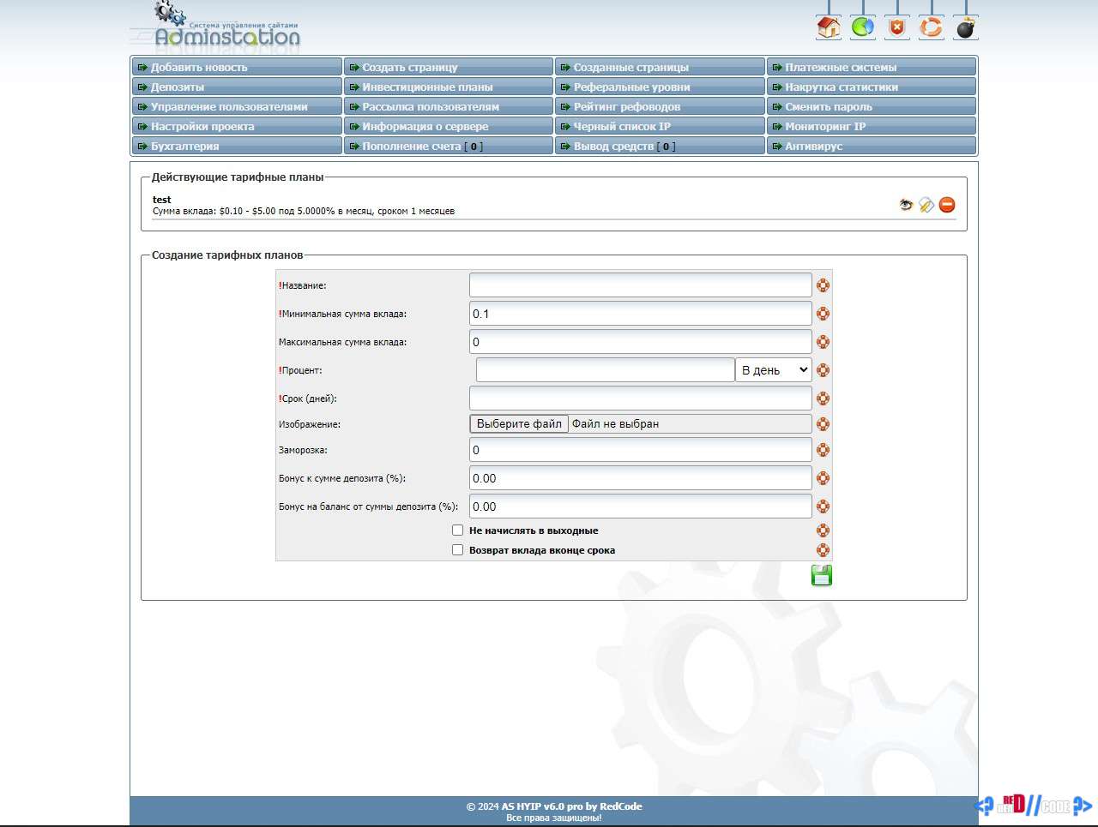Open the home icon in header
This screenshot has width=1098, height=827.
(829, 27)
